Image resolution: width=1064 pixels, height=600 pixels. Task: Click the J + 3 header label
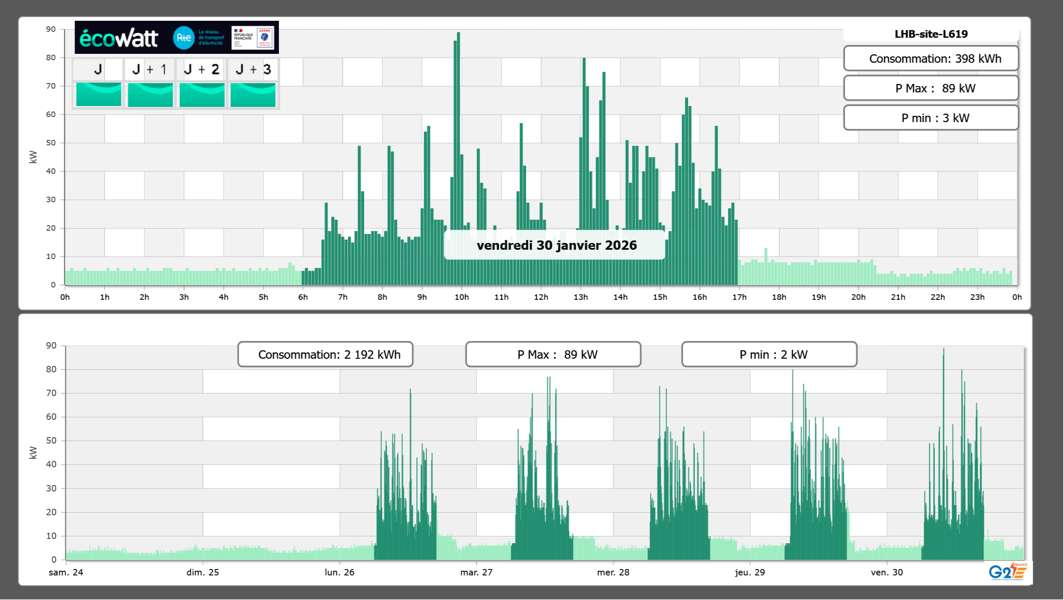(x=253, y=70)
